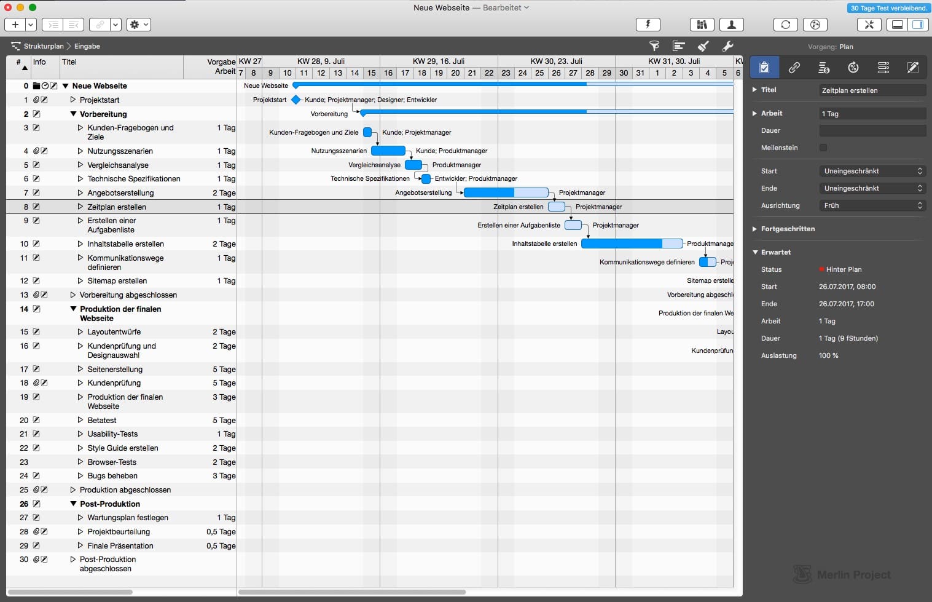Open resources via the person silhouette button
This screenshot has width=932, height=602.
[731, 25]
